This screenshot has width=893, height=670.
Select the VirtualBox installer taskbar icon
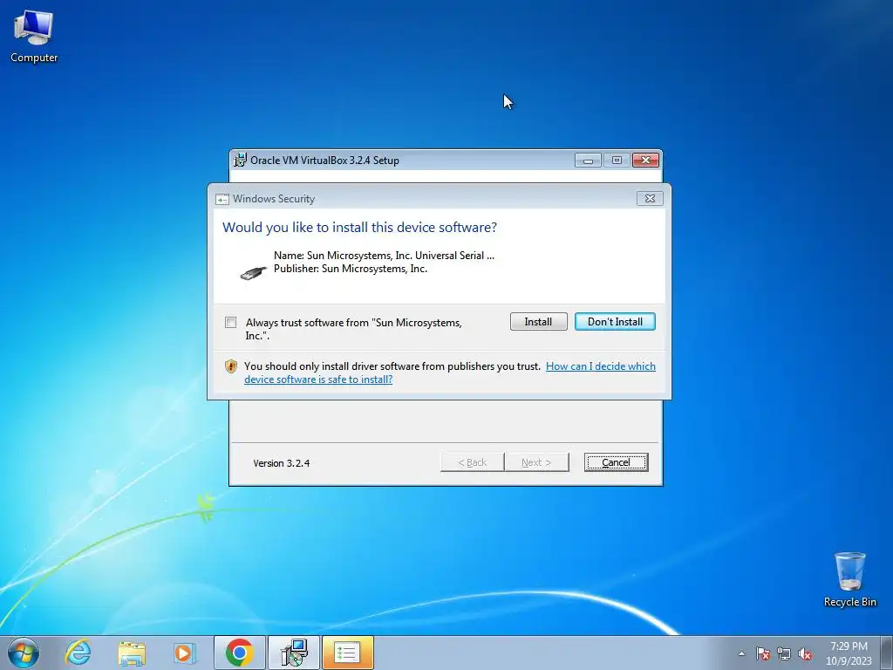(x=294, y=653)
